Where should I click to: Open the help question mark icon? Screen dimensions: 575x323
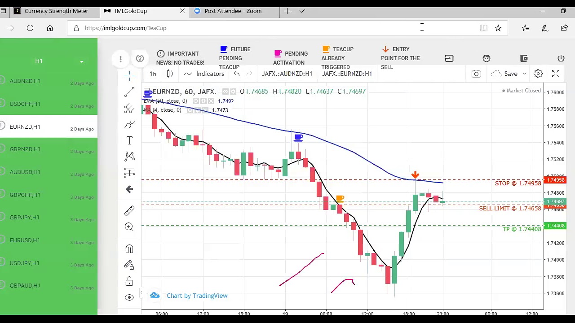coord(140,58)
